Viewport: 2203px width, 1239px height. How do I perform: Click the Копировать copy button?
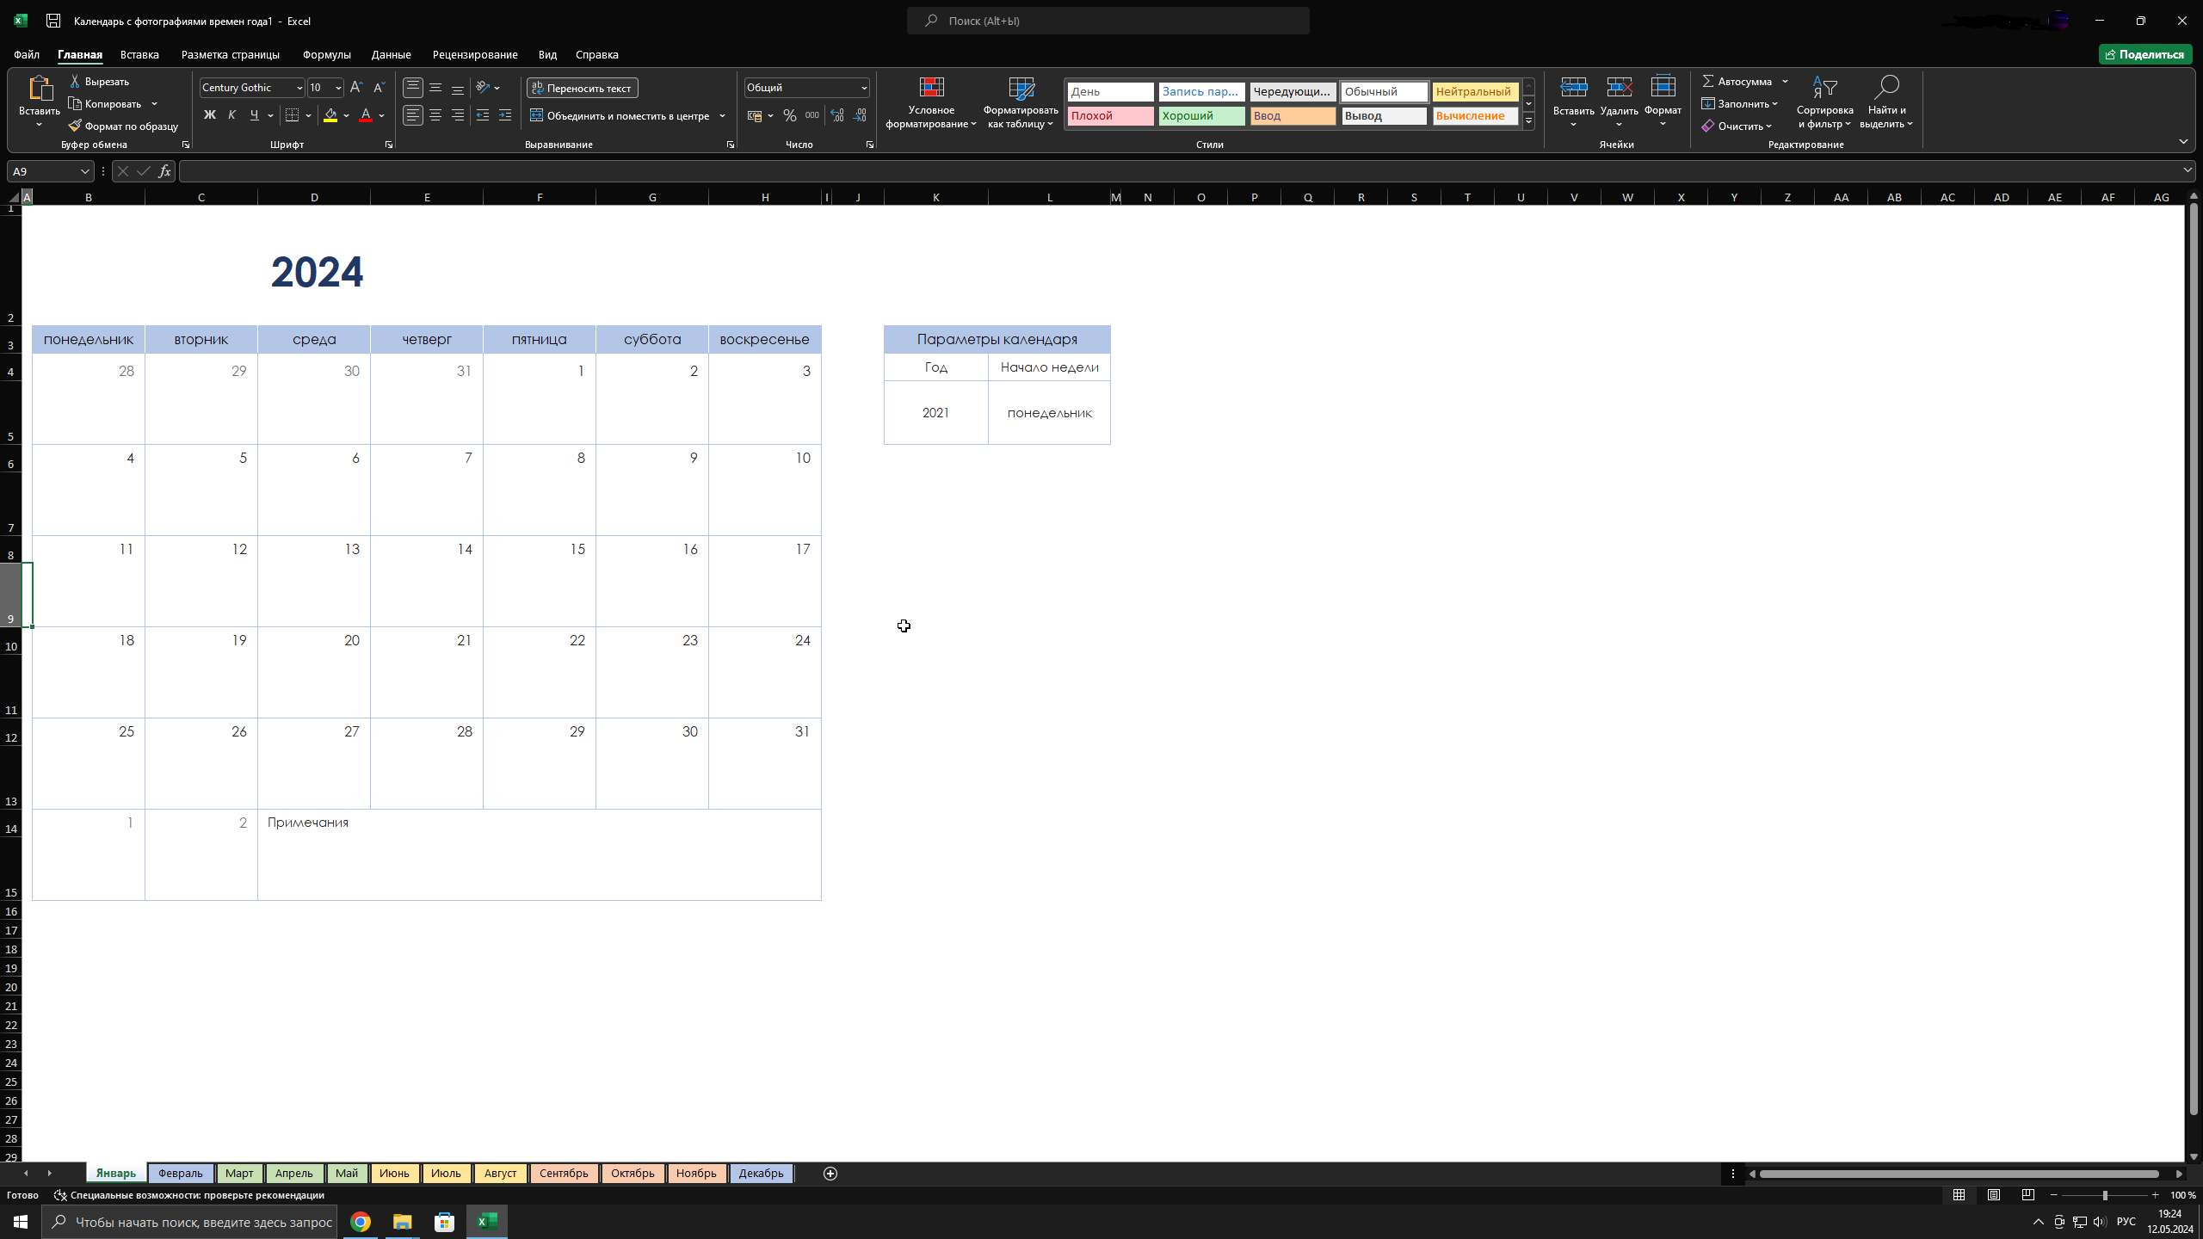105,103
